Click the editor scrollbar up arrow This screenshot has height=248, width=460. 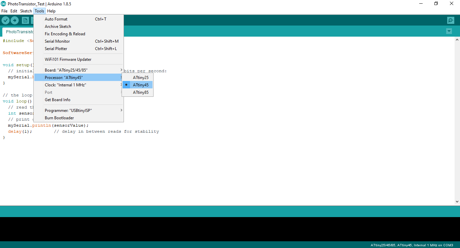coord(457,40)
